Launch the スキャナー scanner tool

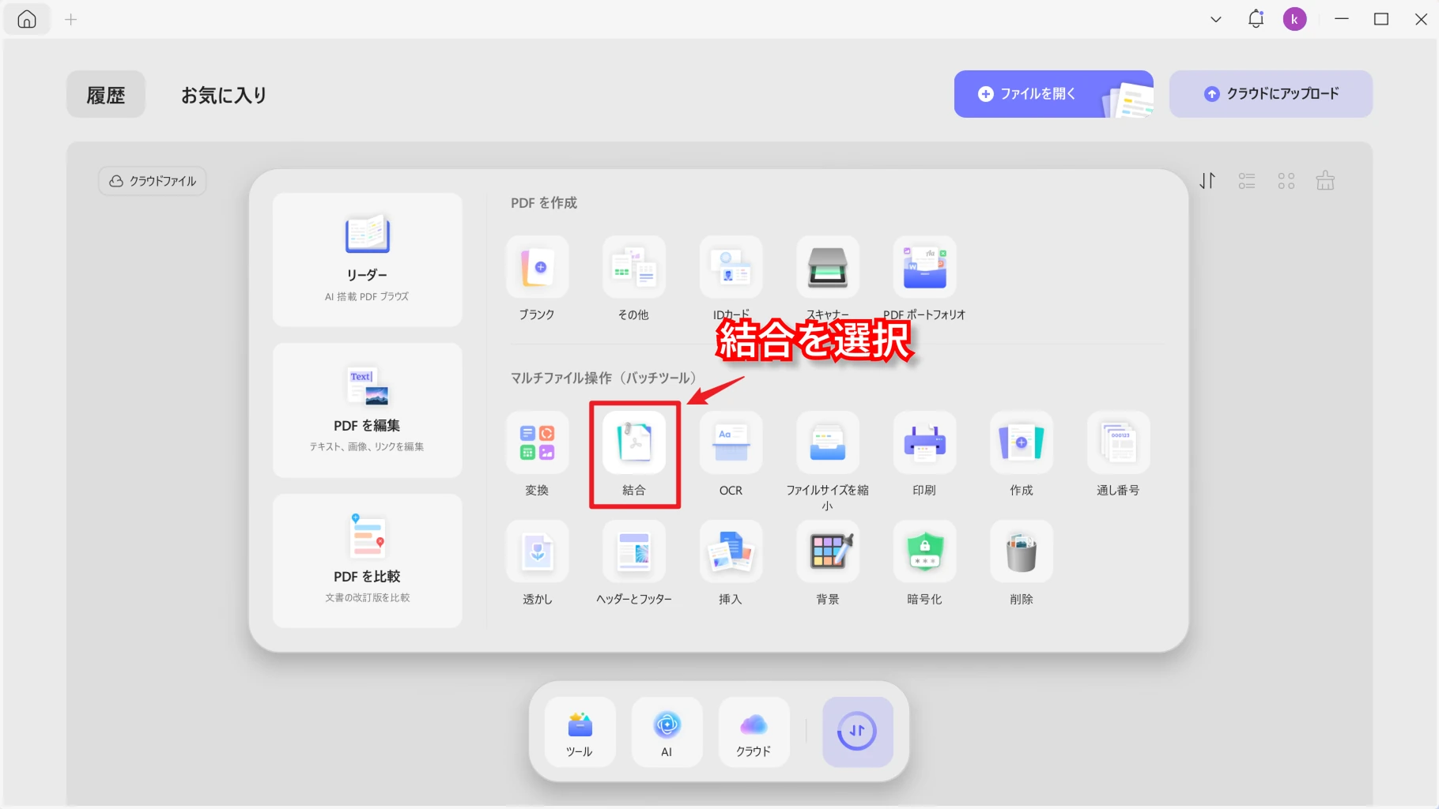click(828, 268)
